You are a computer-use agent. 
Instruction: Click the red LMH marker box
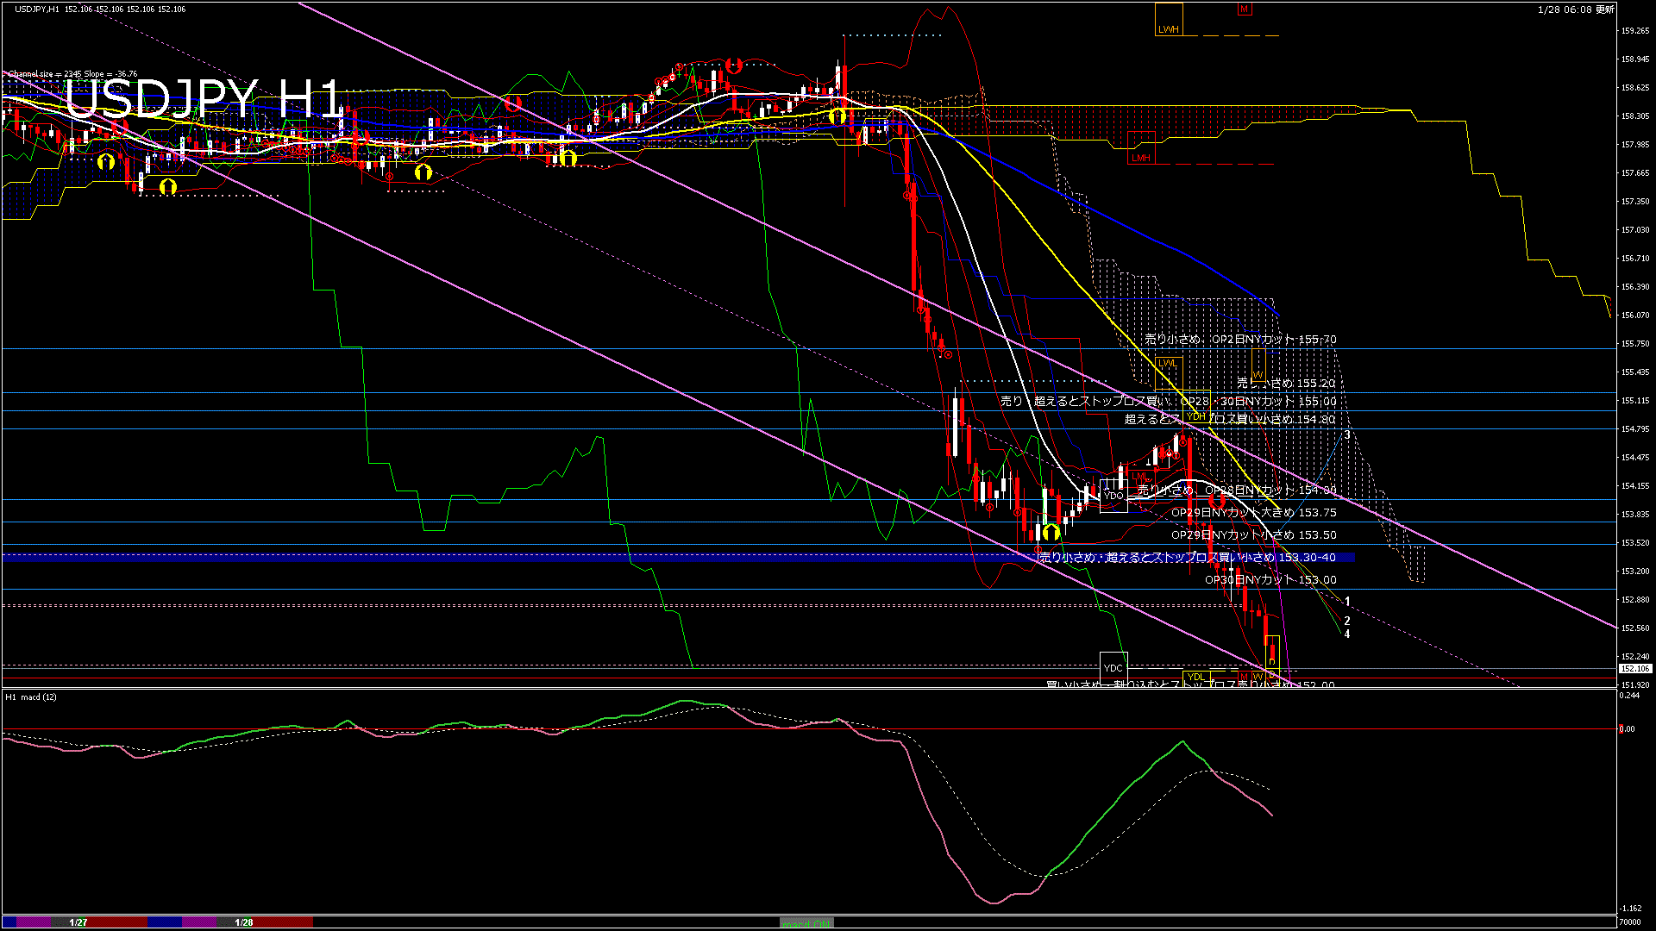[x=1141, y=148]
